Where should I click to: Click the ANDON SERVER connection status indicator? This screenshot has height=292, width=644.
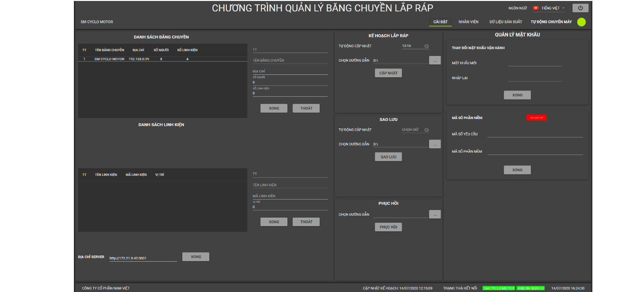coord(530,288)
